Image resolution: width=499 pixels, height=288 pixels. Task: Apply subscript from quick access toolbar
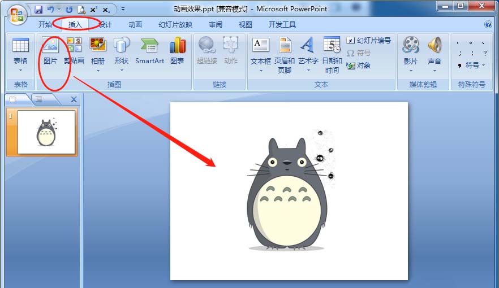(106, 10)
